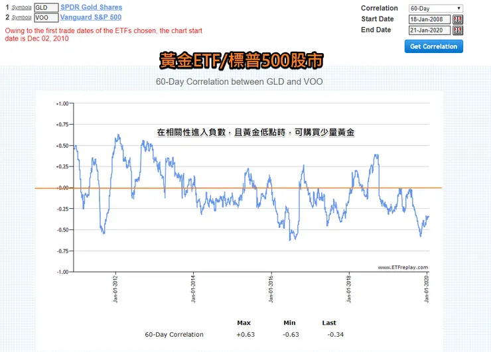Click the Min column header
This screenshot has width=491, height=352.
tap(289, 323)
